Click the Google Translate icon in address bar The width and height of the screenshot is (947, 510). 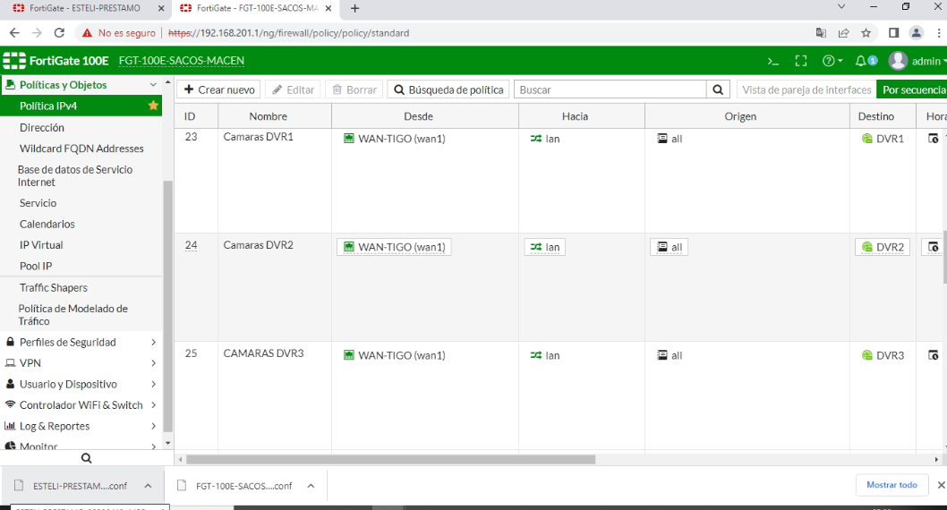pos(821,33)
